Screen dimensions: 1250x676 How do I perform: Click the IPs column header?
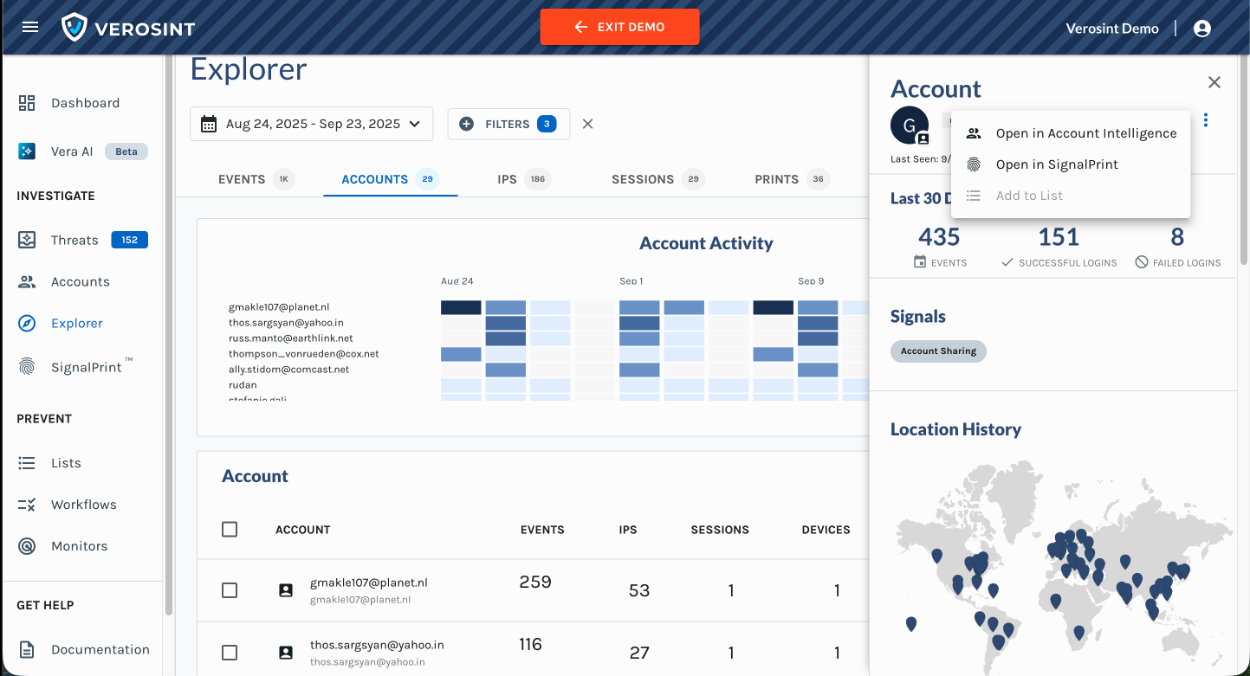point(628,530)
